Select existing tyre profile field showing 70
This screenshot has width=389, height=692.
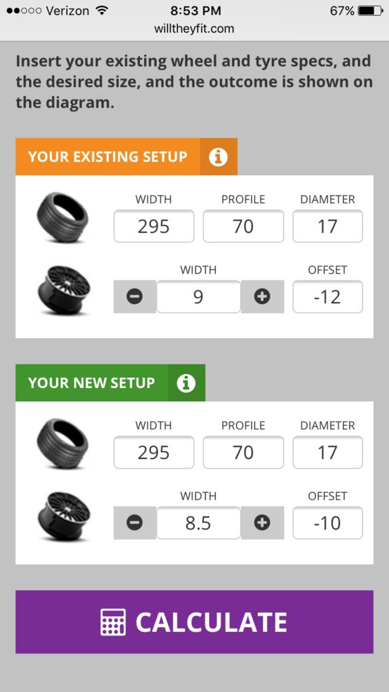[244, 226]
